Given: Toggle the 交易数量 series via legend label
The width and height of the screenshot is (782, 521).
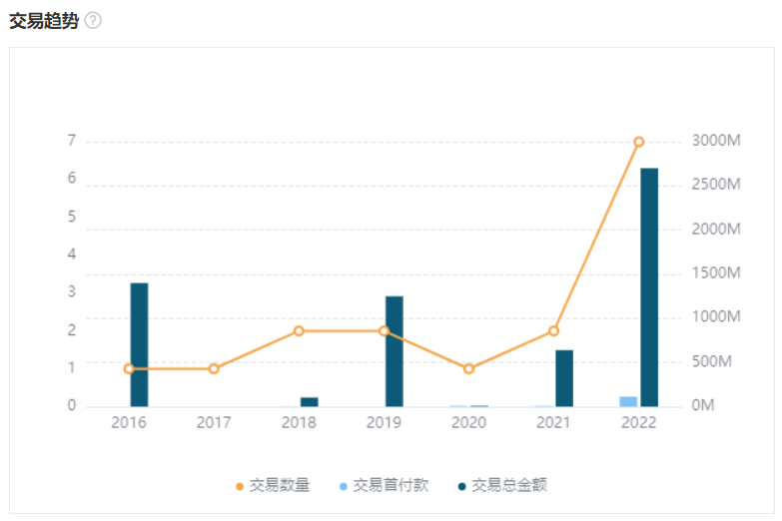Looking at the screenshot, I should point(280,486).
